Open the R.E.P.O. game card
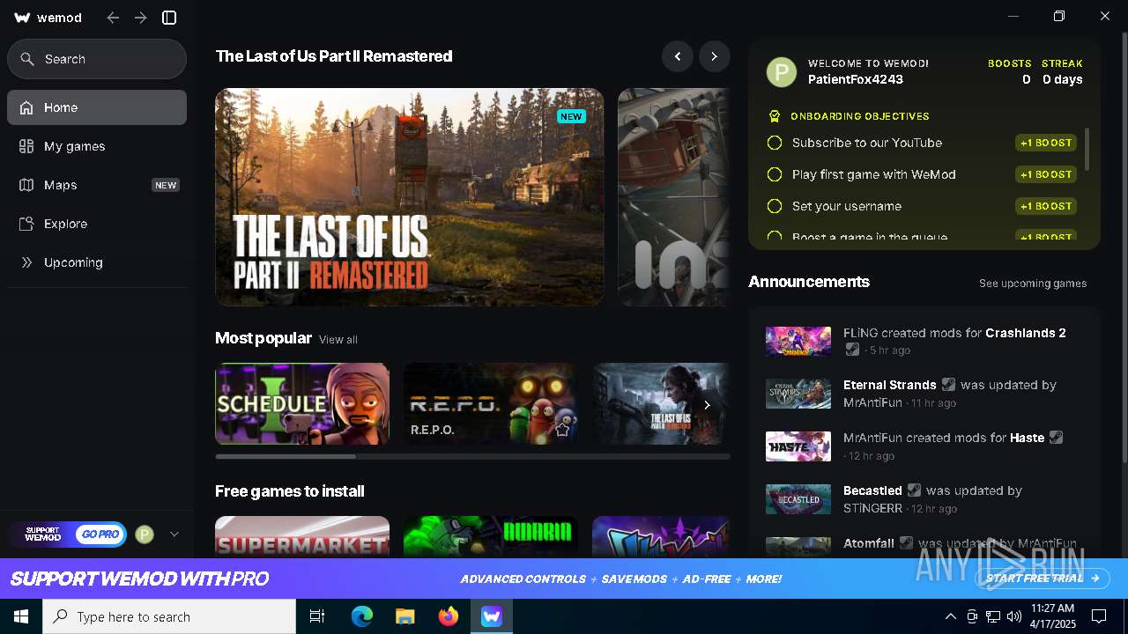This screenshot has width=1128, height=634. pos(491,403)
